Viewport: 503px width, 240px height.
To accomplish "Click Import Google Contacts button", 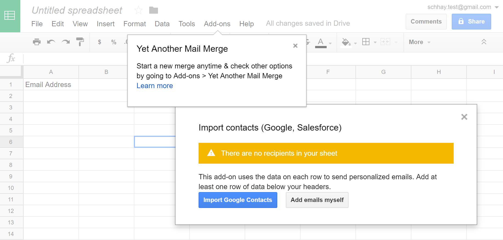I will [x=238, y=200].
